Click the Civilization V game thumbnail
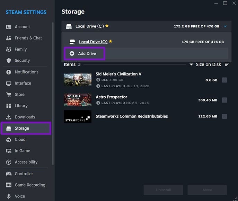 tap(78, 80)
